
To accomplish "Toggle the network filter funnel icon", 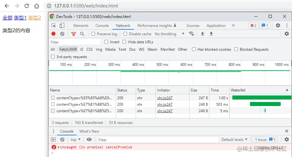I will tap(74, 34).
